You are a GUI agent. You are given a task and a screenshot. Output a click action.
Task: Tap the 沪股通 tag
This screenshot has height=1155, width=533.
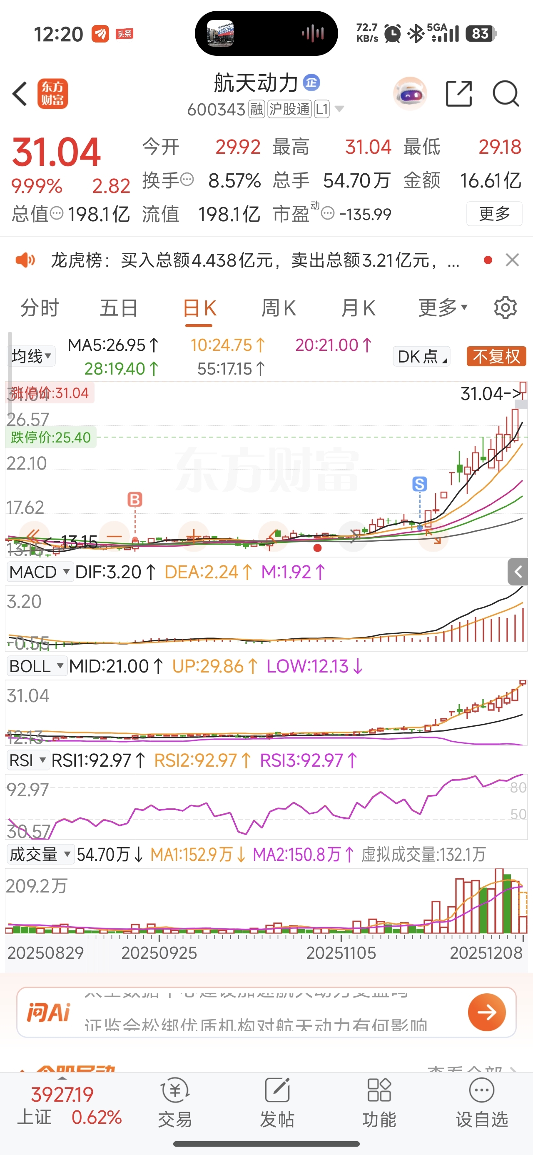(x=289, y=109)
